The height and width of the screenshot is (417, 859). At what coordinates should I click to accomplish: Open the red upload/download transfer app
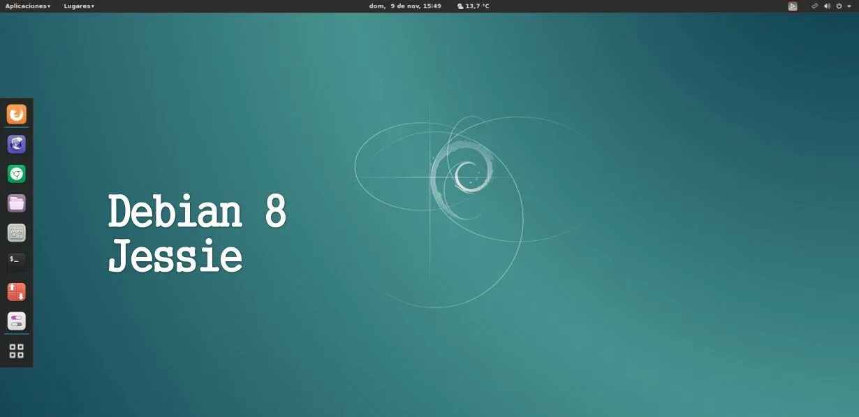tap(17, 292)
